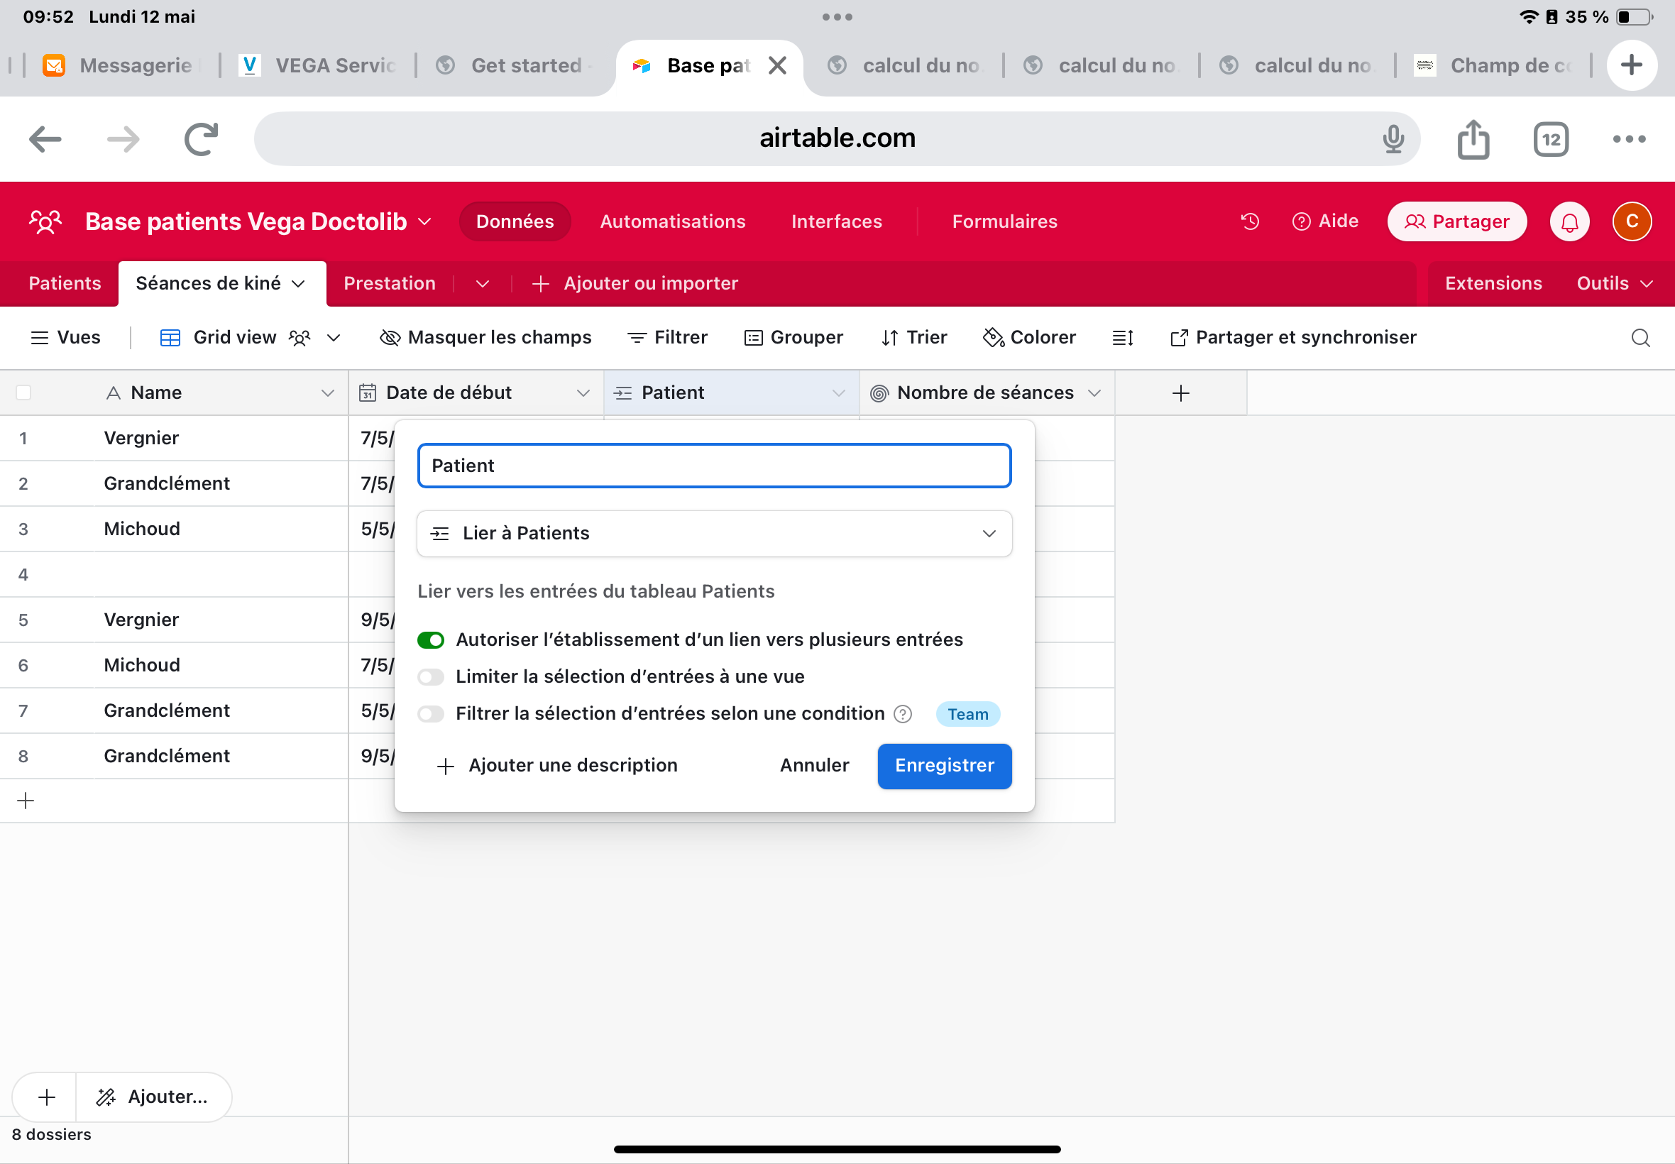Open the browser share icon

point(1473,138)
